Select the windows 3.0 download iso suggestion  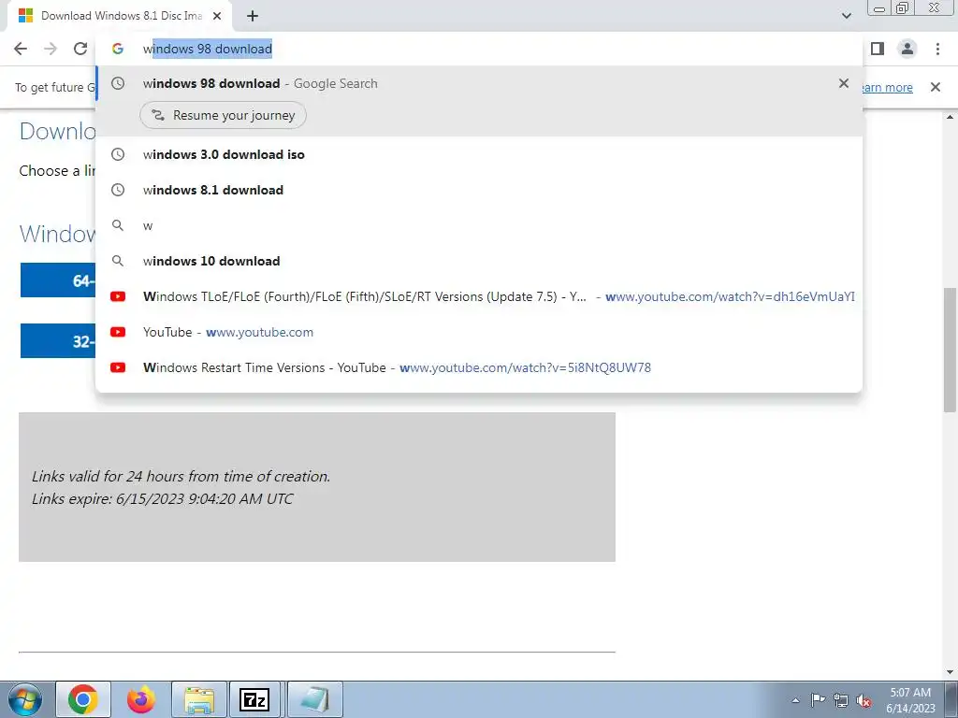[479, 154]
